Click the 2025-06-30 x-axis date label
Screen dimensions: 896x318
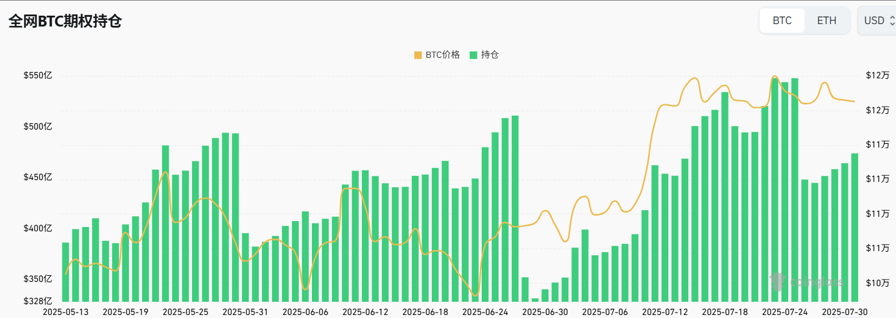[x=545, y=311]
